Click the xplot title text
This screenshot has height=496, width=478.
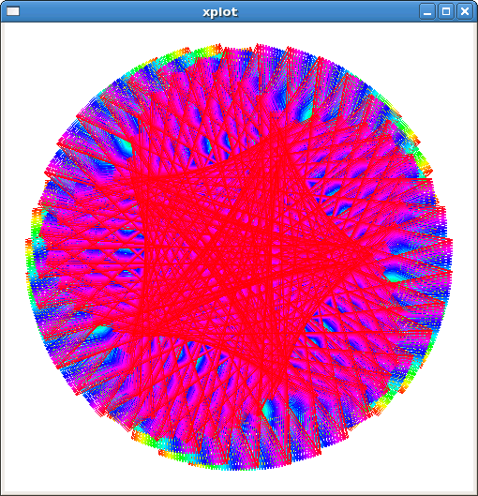220,12
